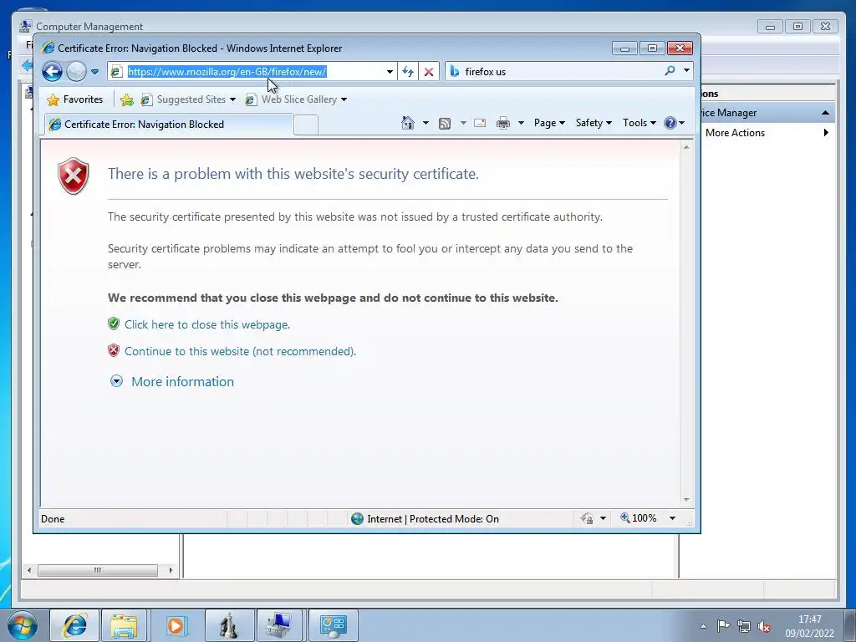Open the Page menu
The image size is (856, 642).
549,123
